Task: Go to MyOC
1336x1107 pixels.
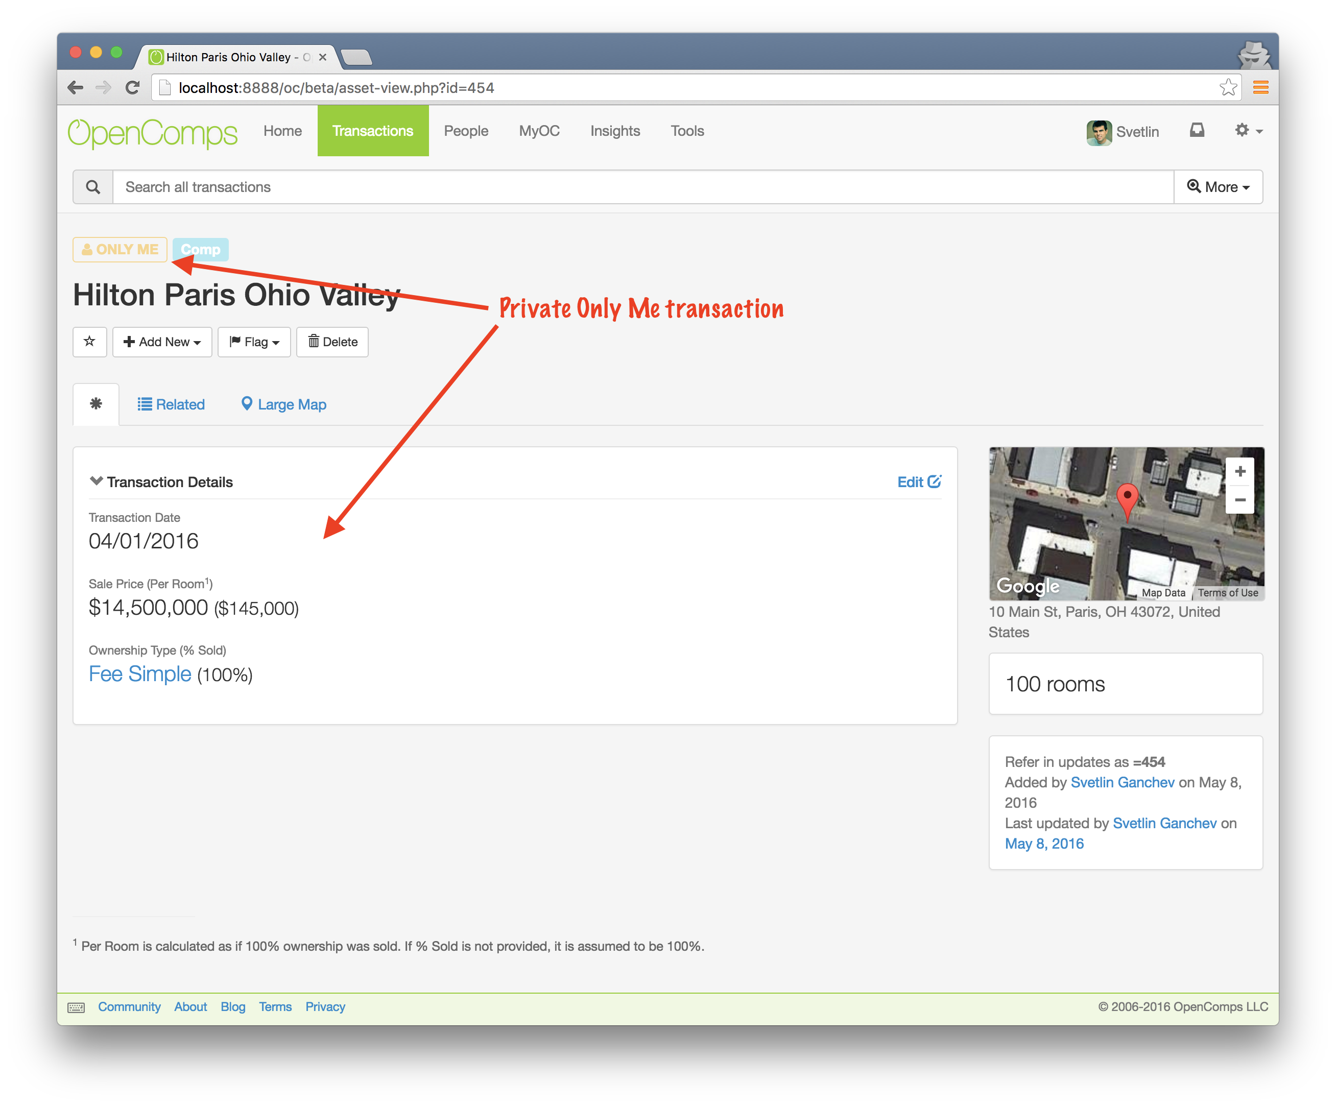Action: pyautogui.click(x=539, y=131)
